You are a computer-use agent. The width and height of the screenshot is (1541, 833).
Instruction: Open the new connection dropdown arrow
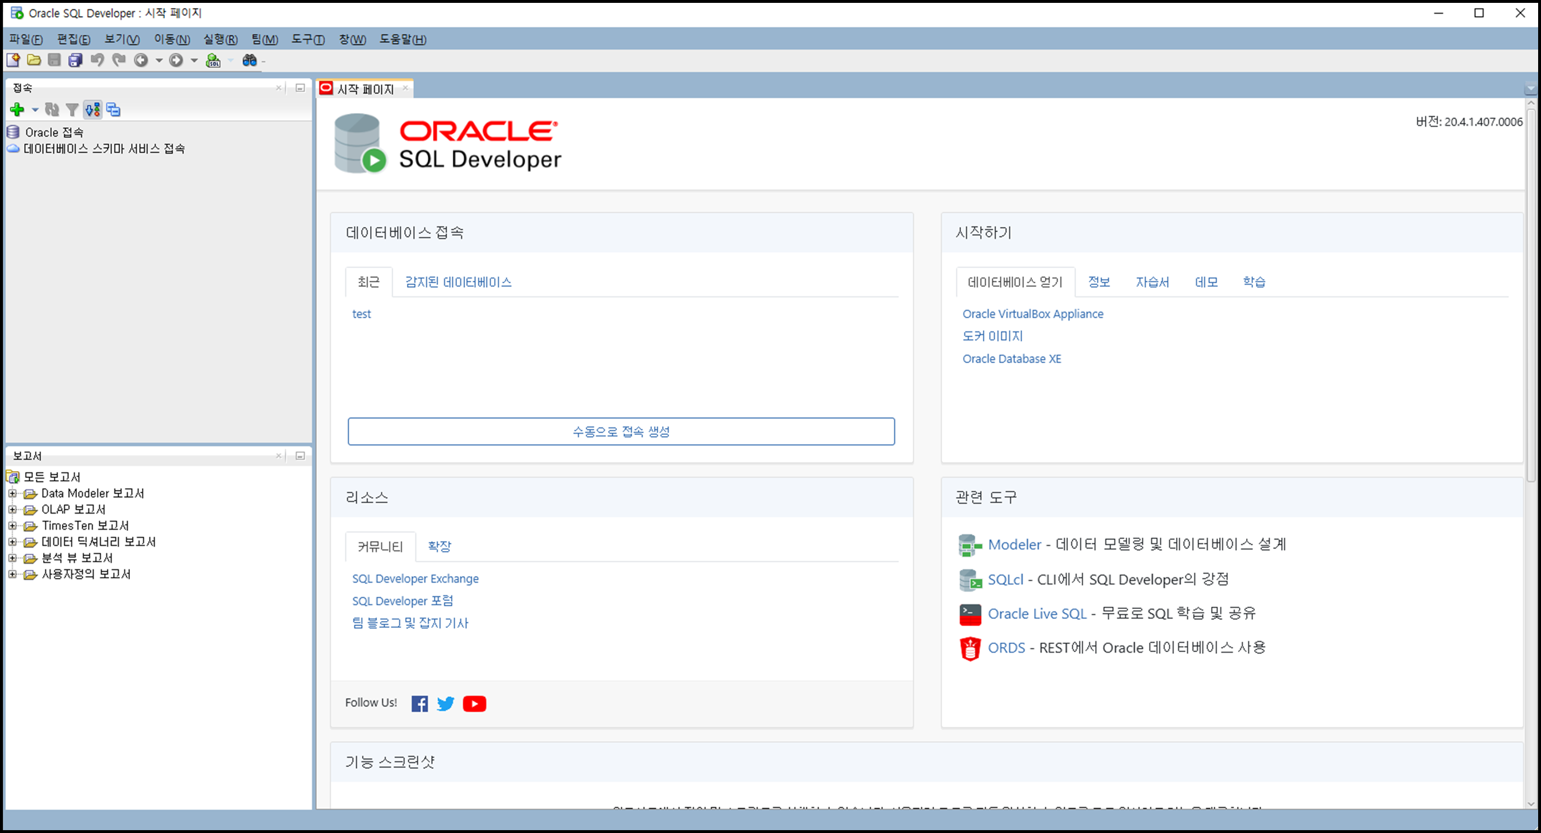34,109
